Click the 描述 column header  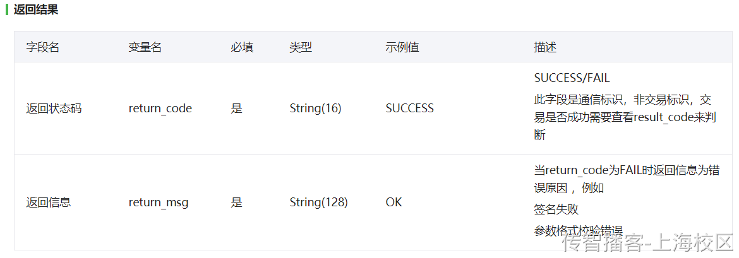point(545,47)
